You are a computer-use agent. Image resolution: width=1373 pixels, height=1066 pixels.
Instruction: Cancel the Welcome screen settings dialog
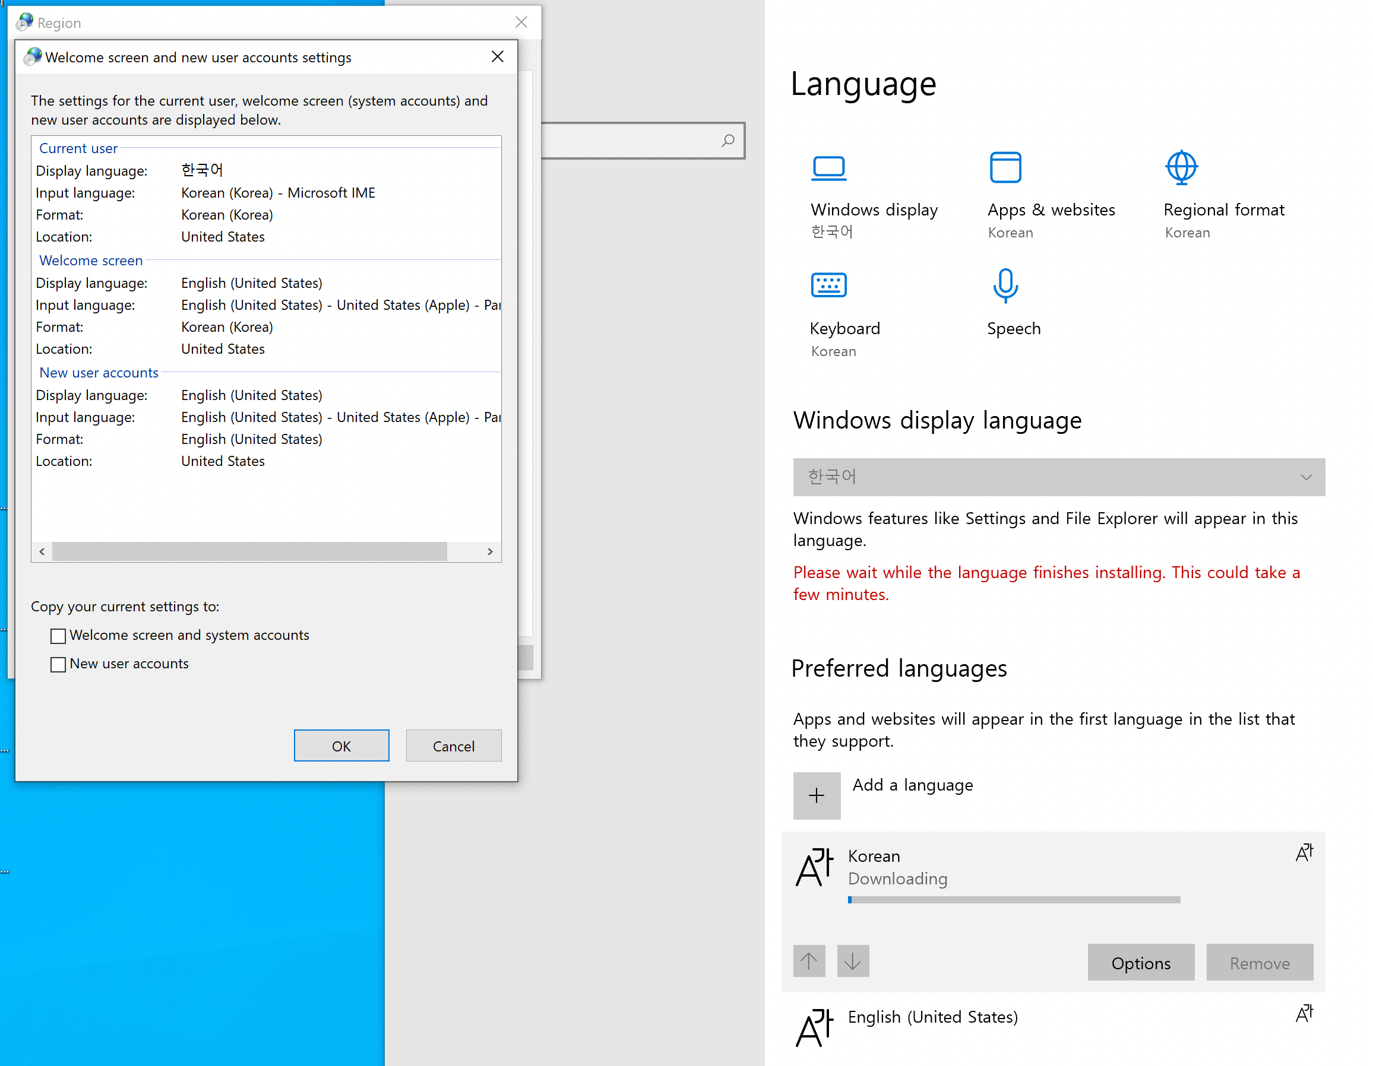(x=453, y=745)
